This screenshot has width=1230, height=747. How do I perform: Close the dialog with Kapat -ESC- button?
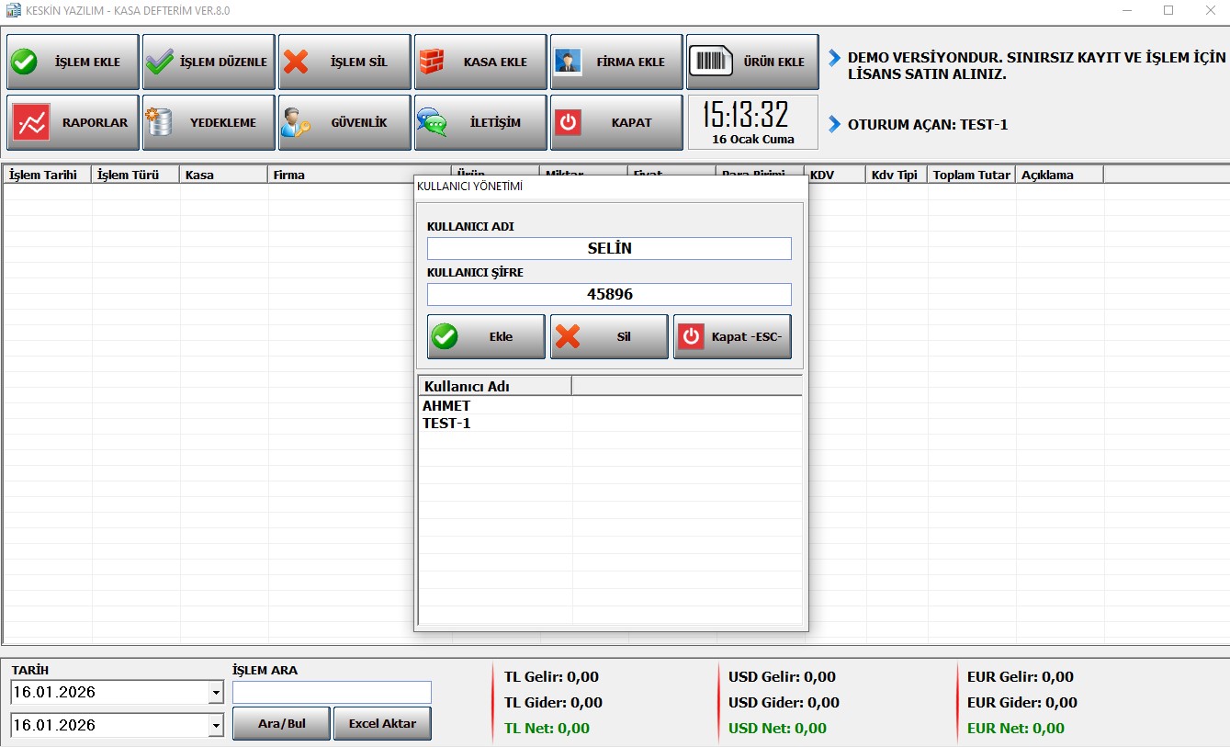tap(732, 336)
